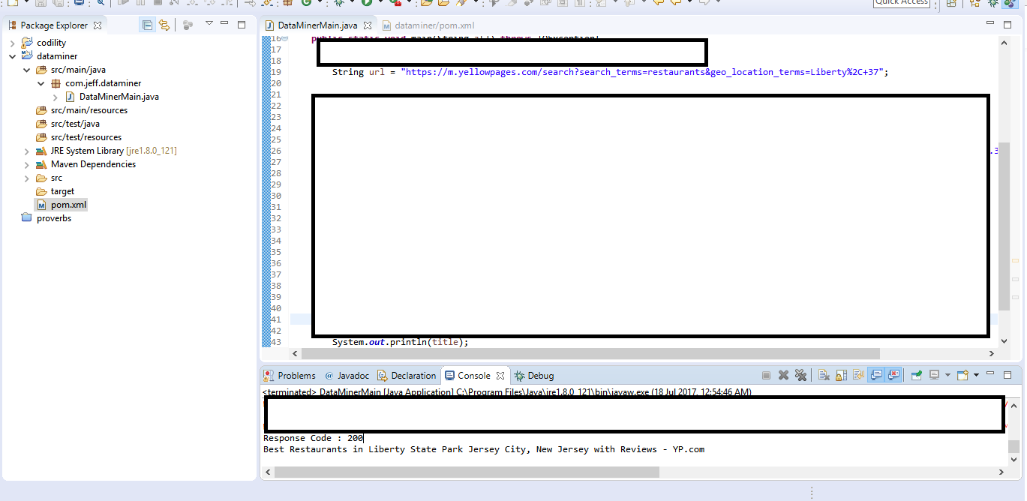Expand Maven Dependencies node

[x=26, y=164]
